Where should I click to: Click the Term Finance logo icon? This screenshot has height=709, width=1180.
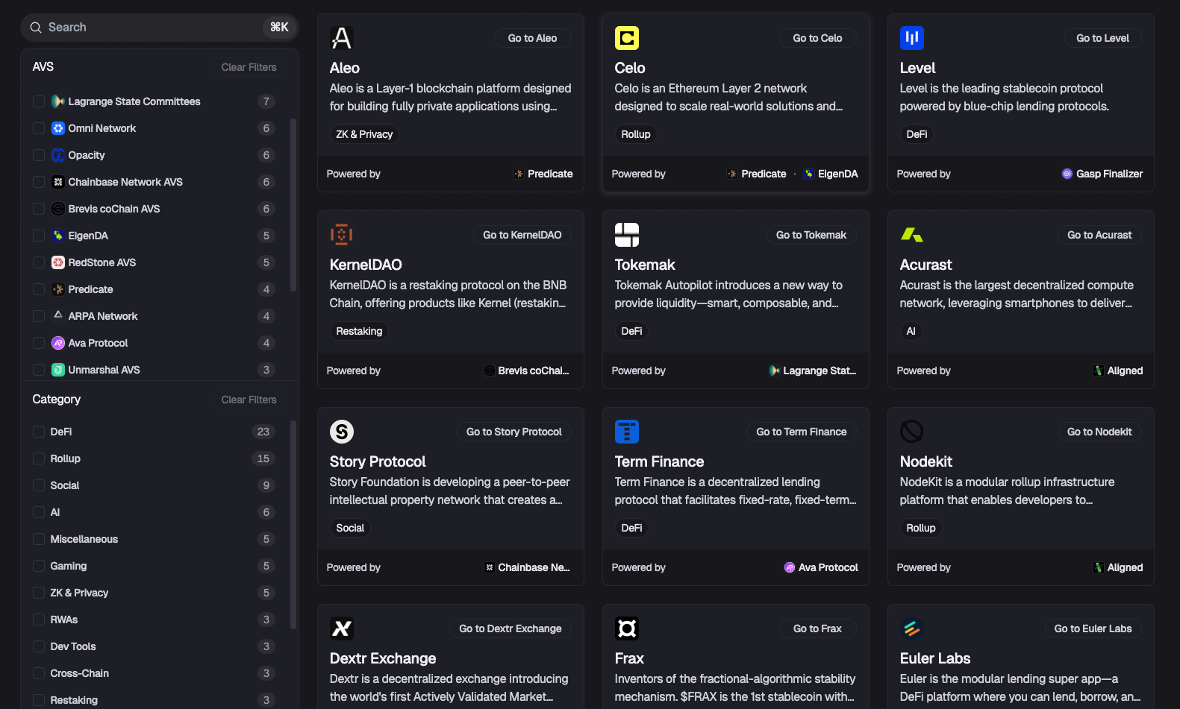pyautogui.click(x=627, y=432)
